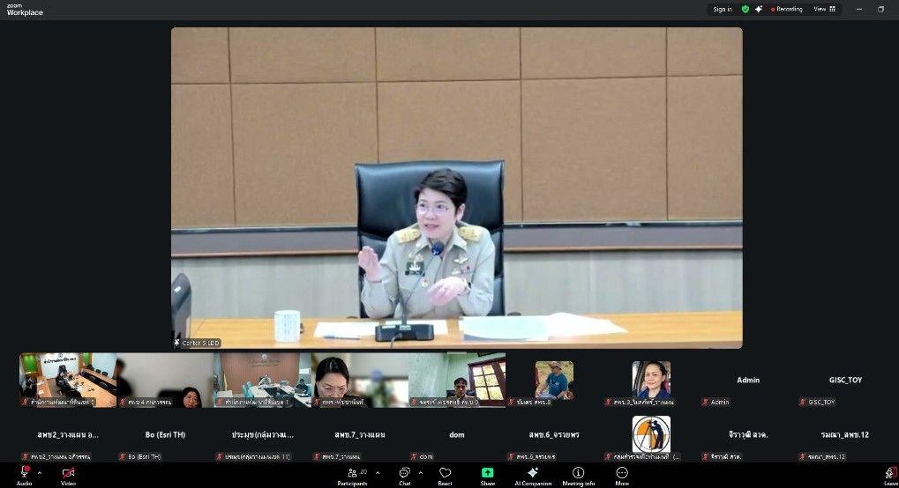Click the AI sparkle icon in top bar
The image size is (899, 488).
click(759, 9)
